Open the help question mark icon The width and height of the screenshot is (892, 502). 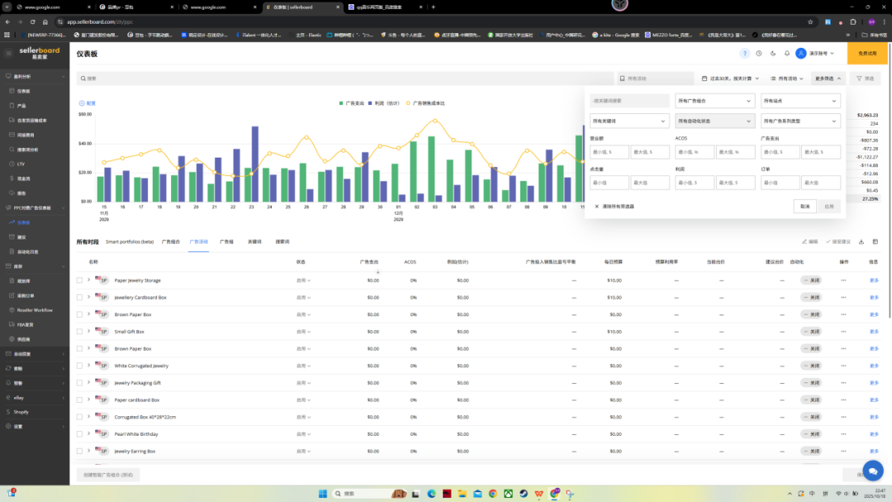coord(745,53)
